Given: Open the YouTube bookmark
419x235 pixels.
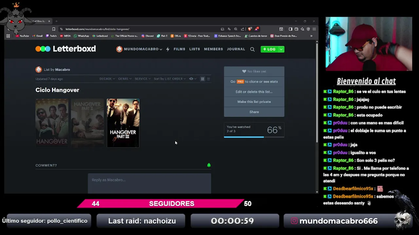Looking at the screenshot, I should pos(22,36).
